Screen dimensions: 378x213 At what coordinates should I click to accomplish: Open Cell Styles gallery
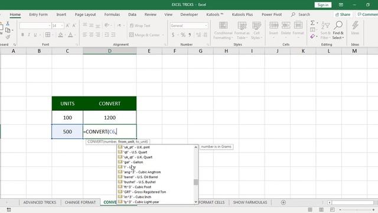point(256,30)
